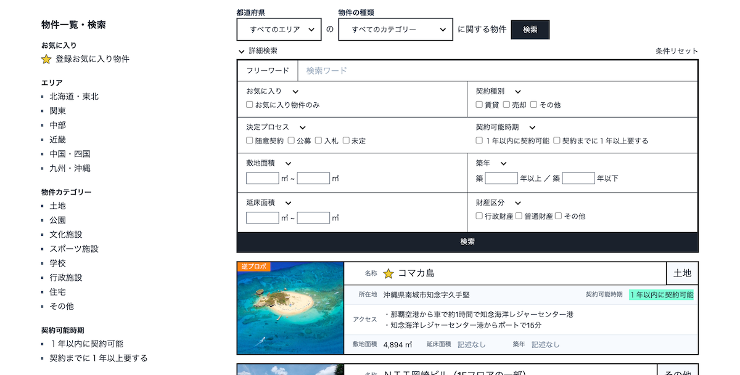Open the コマカ島 property title

click(x=416, y=273)
